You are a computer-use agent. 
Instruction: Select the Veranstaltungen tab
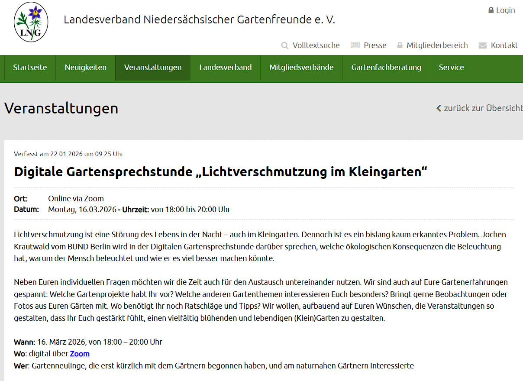(153, 68)
